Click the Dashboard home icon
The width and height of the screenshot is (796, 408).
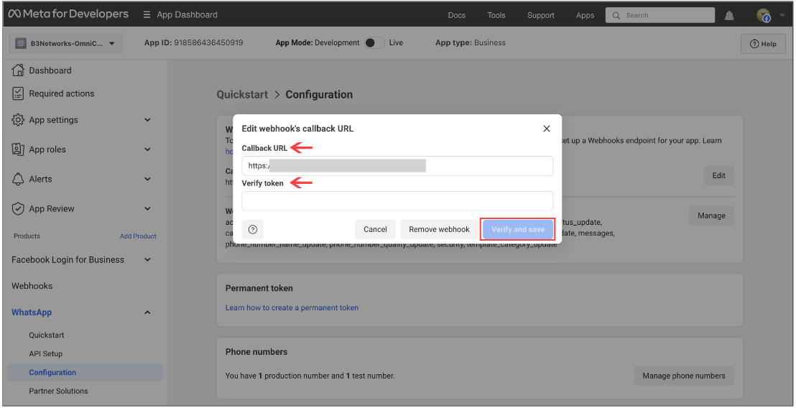[18, 70]
